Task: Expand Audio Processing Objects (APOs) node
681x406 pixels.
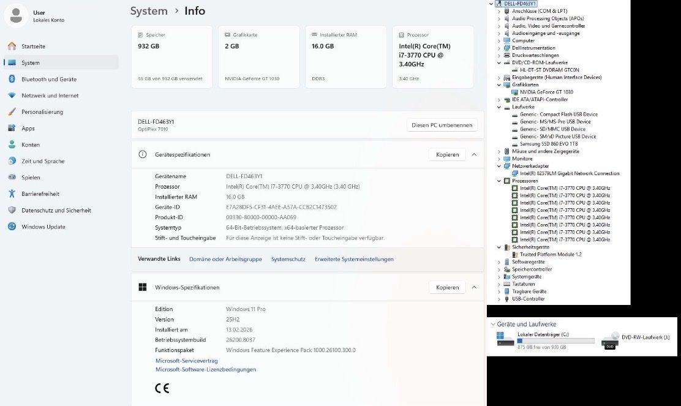Action: pos(499,18)
